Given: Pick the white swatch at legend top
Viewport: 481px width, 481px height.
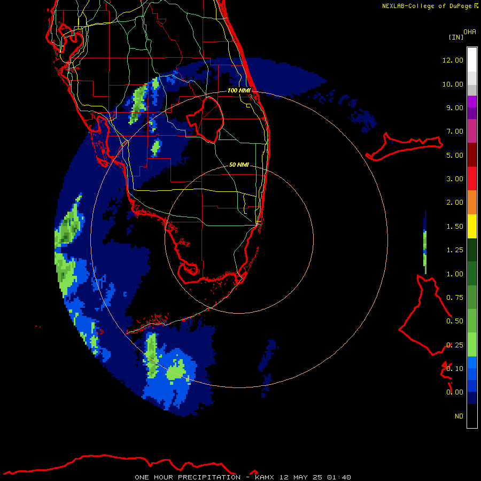Looking at the screenshot, I should 472,59.
